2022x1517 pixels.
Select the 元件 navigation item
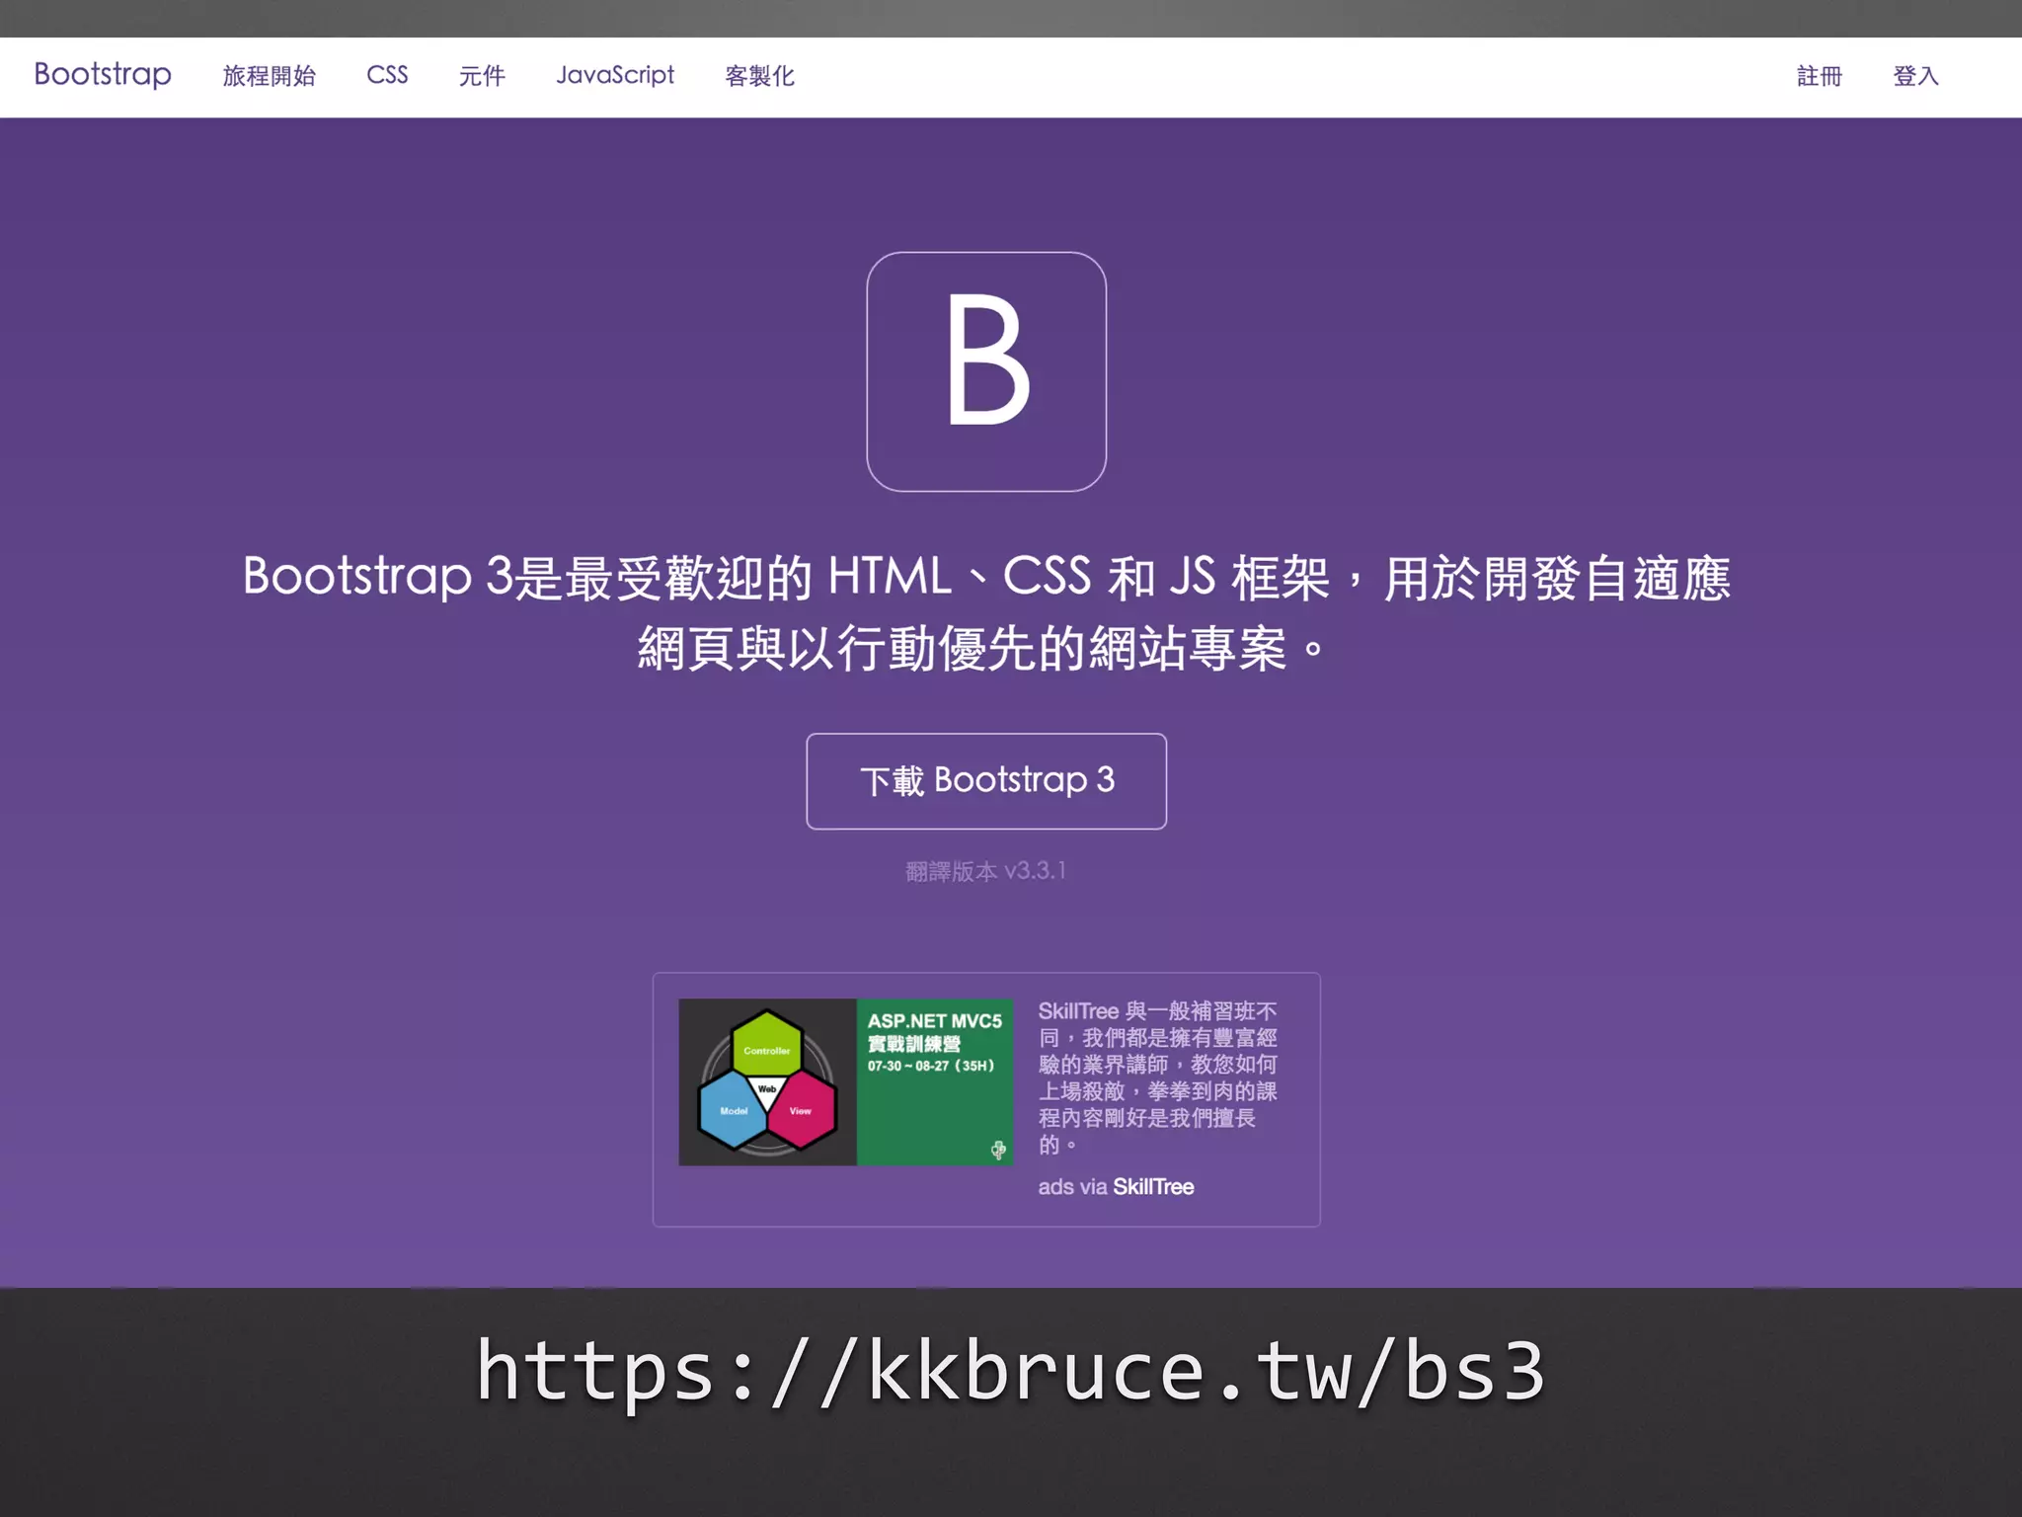click(x=482, y=76)
